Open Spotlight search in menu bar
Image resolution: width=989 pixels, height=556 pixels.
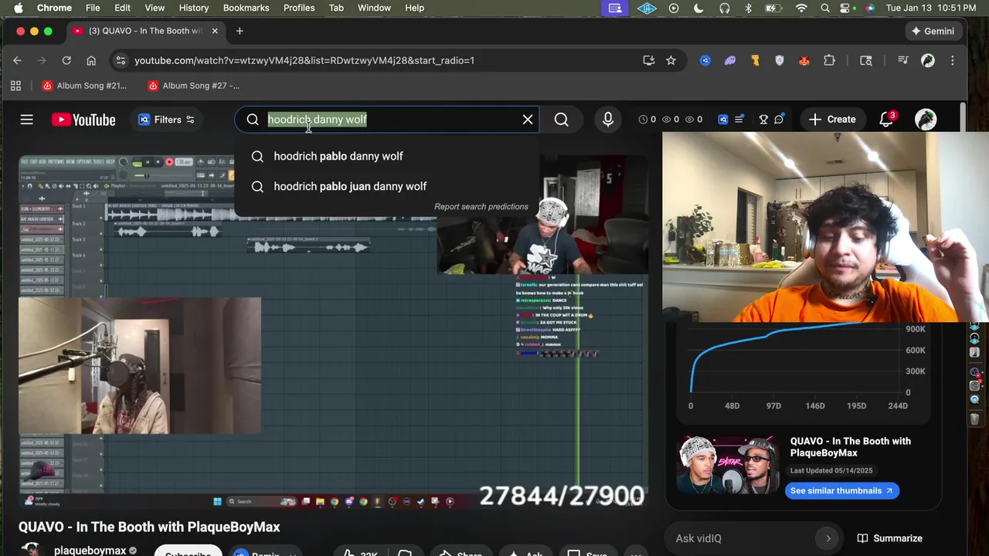825,8
